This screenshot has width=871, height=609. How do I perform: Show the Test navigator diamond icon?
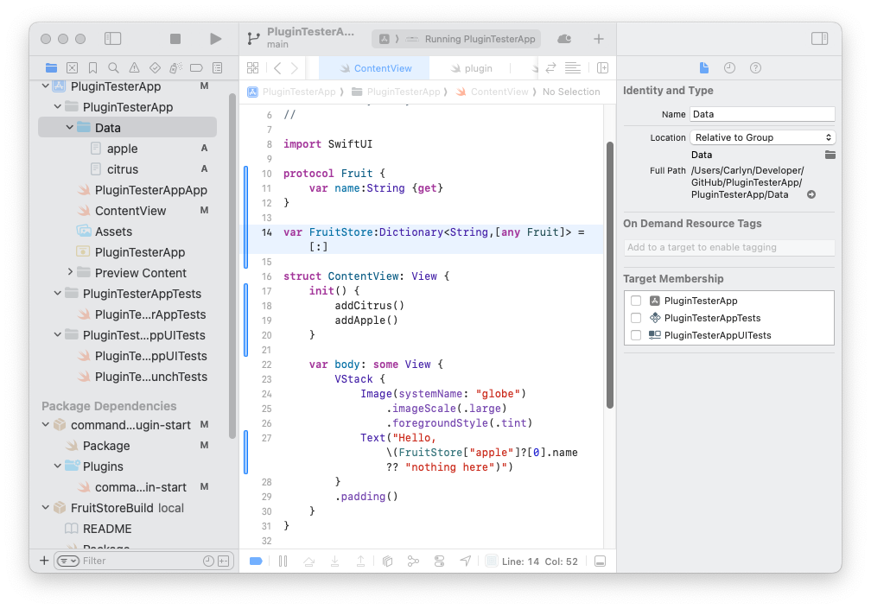tap(155, 67)
